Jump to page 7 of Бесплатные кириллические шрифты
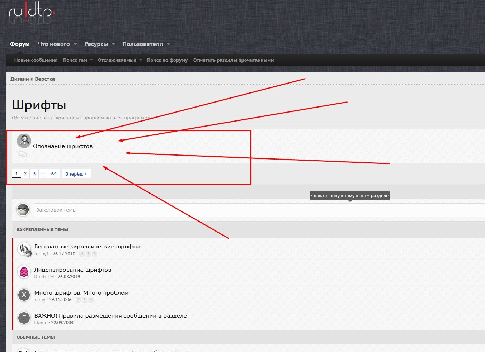This screenshot has height=352, width=485. pyautogui.click(x=88, y=254)
